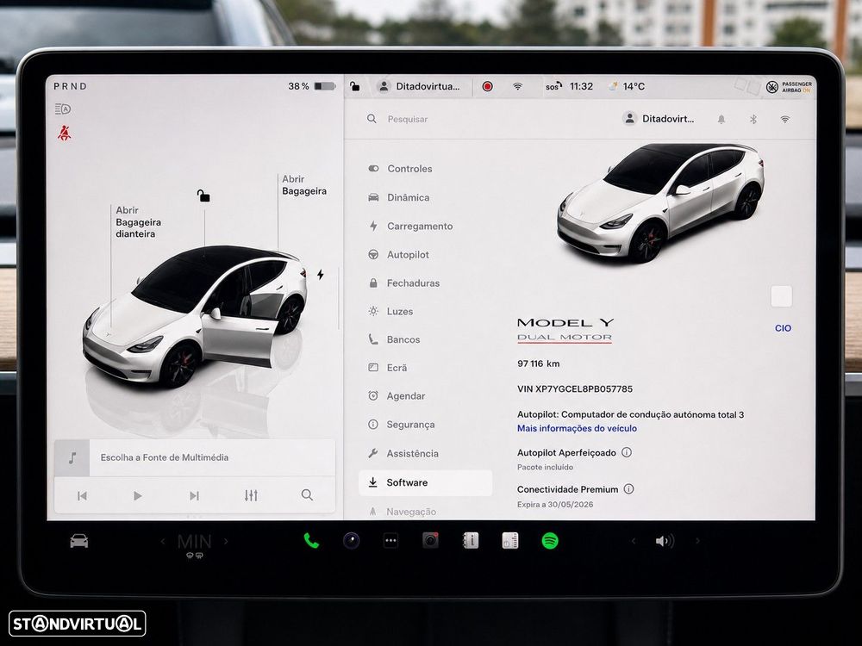Tap Abrir Bagageira dianteira frunk button

(x=138, y=222)
